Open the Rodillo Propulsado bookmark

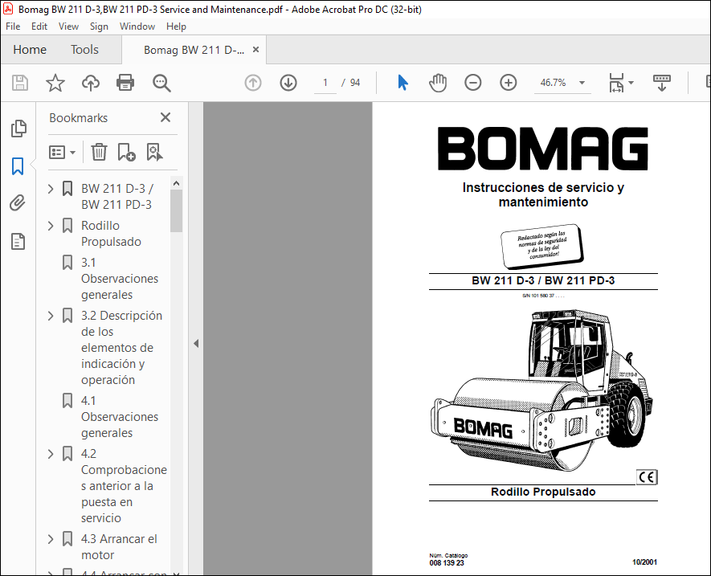coord(111,234)
